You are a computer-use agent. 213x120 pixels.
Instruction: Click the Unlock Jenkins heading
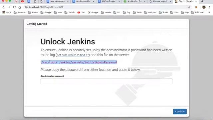coord(68,41)
